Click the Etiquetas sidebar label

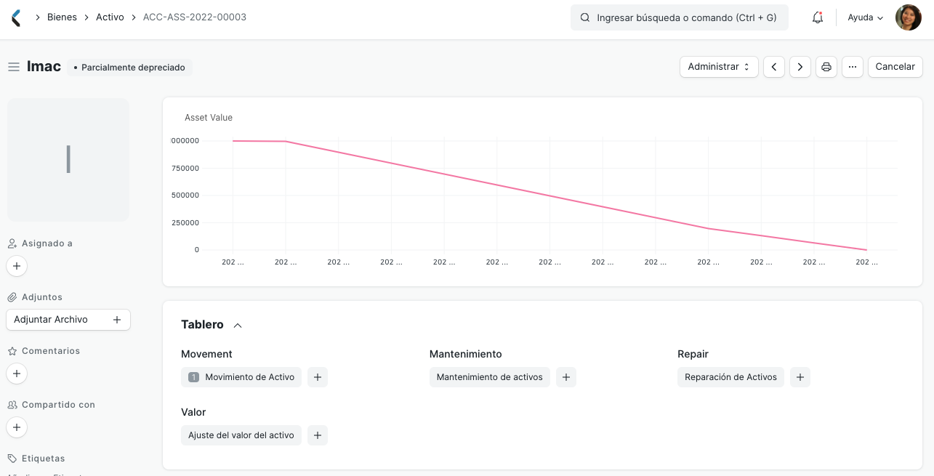pyautogui.click(x=43, y=459)
